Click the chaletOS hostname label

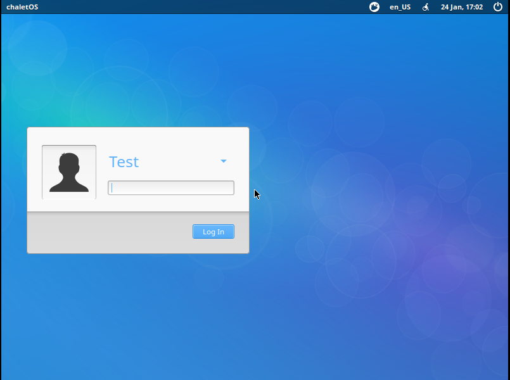pyautogui.click(x=22, y=7)
